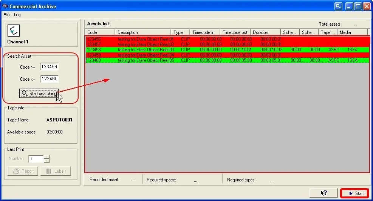Click the Code >= input field
Viewport: 373px width, 201px height.
tap(50, 67)
